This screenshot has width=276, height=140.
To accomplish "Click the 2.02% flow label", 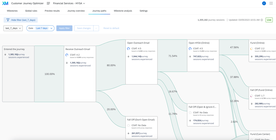I will pyautogui.click(x=234, y=122).
